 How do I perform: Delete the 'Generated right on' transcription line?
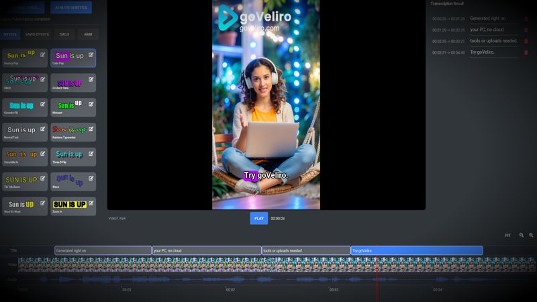coord(526,19)
